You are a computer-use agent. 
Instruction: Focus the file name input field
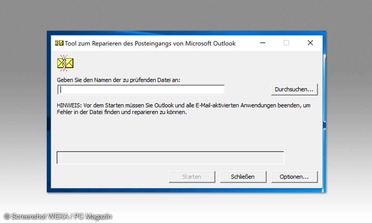click(x=141, y=90)
